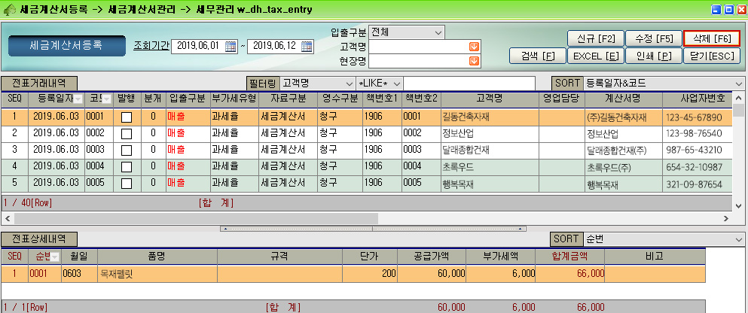Open the 현장명 lookup arrow icon
The image size is (748, 313).
click(x=474, y=60)
